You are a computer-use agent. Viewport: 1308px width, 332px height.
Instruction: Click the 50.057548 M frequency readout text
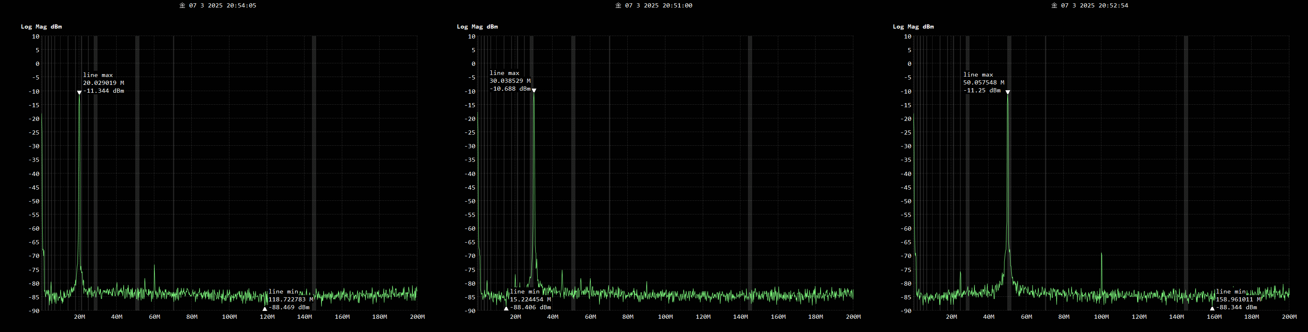[x=983, y=82]
